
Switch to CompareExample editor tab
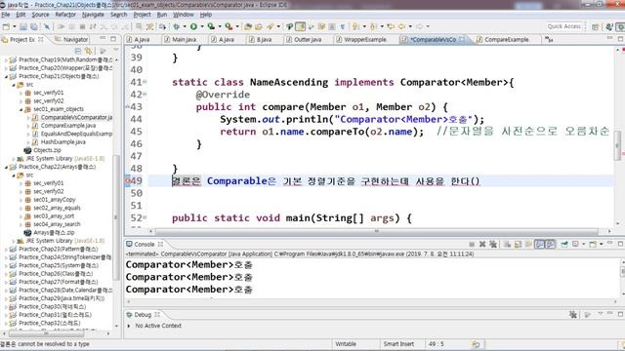pos(503,39)
